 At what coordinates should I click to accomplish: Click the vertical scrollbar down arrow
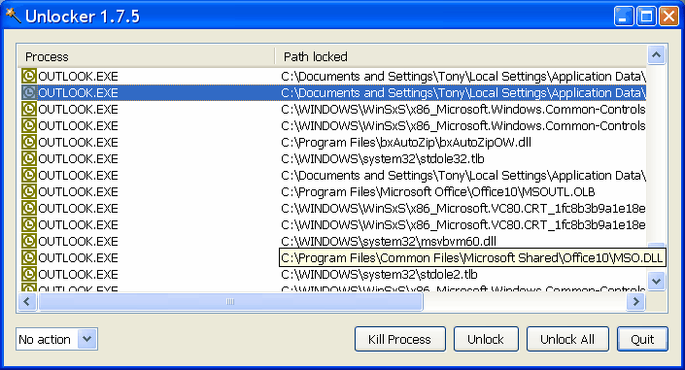[656, 282]
